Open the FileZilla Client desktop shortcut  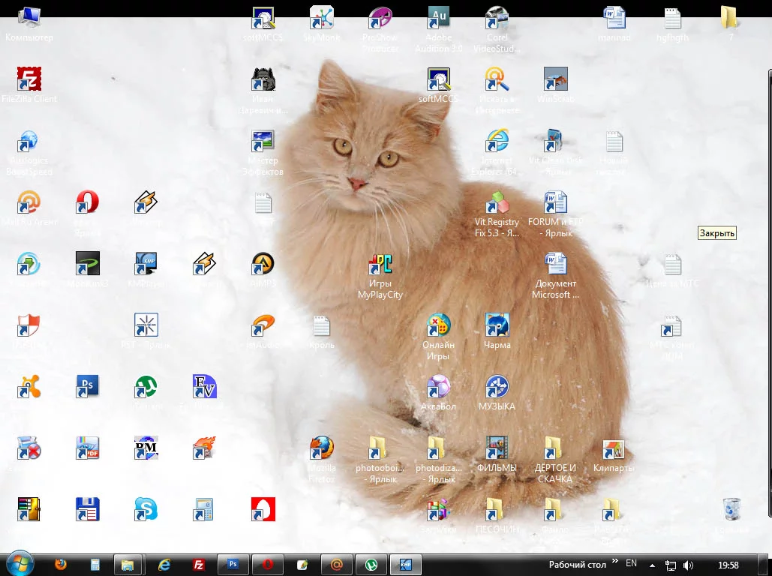point(29,79)
